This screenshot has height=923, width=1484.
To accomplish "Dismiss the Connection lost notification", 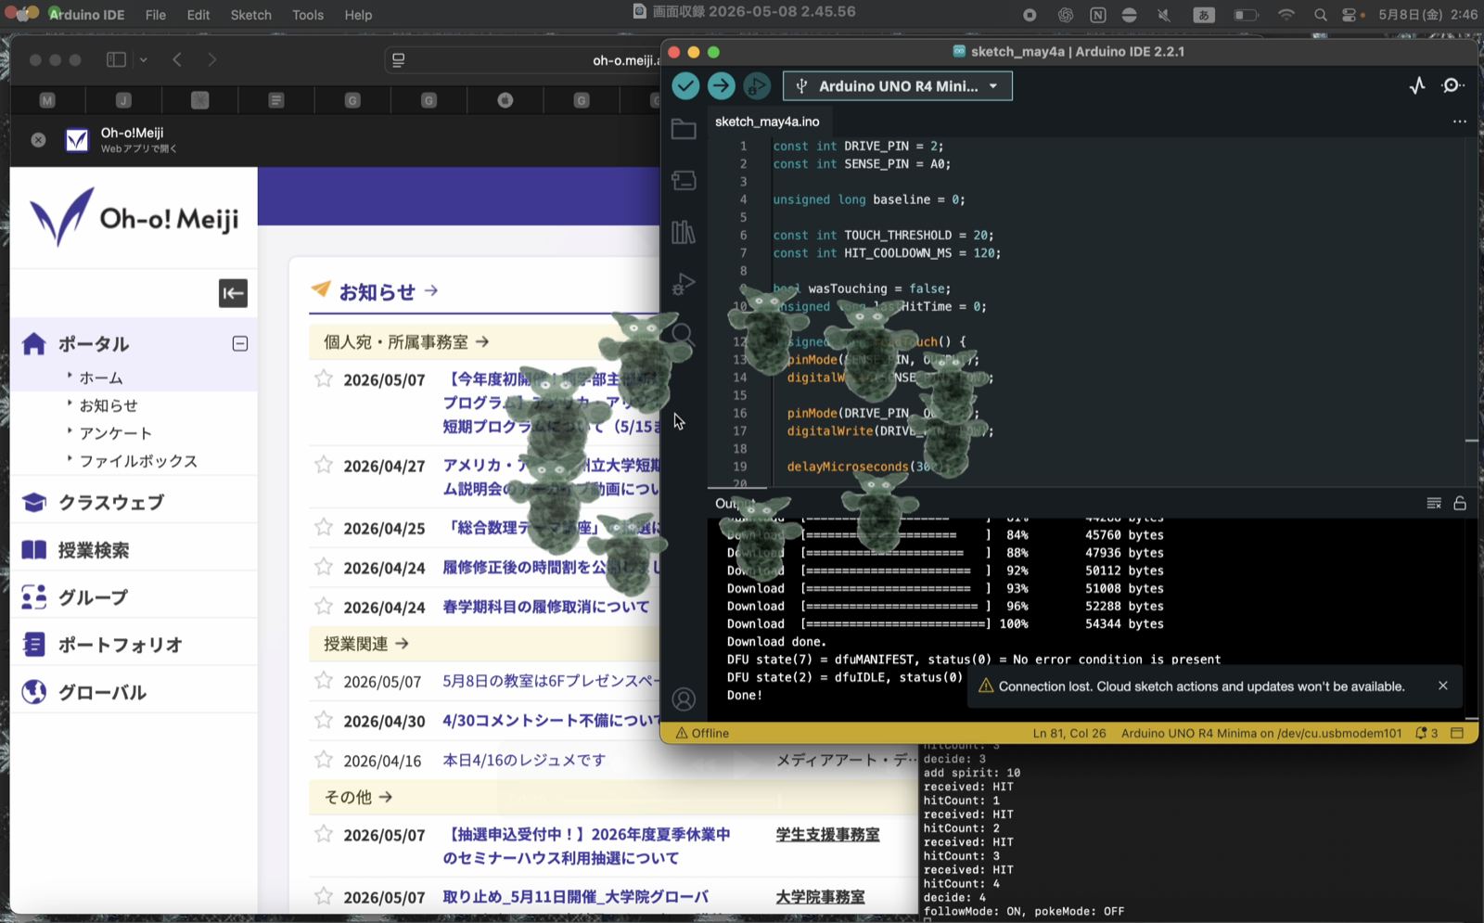I will (1443, 686).
